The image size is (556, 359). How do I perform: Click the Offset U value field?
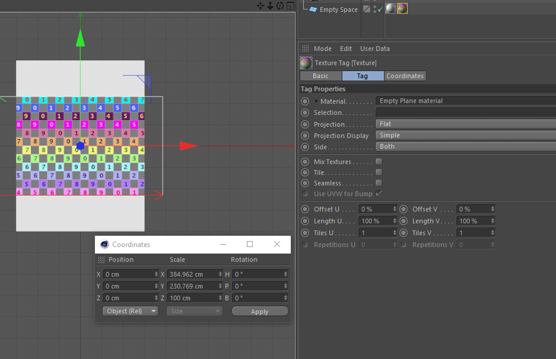click(374, 209)
